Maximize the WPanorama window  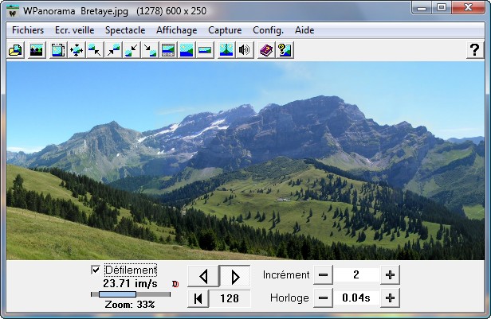[x=442, y=7]
